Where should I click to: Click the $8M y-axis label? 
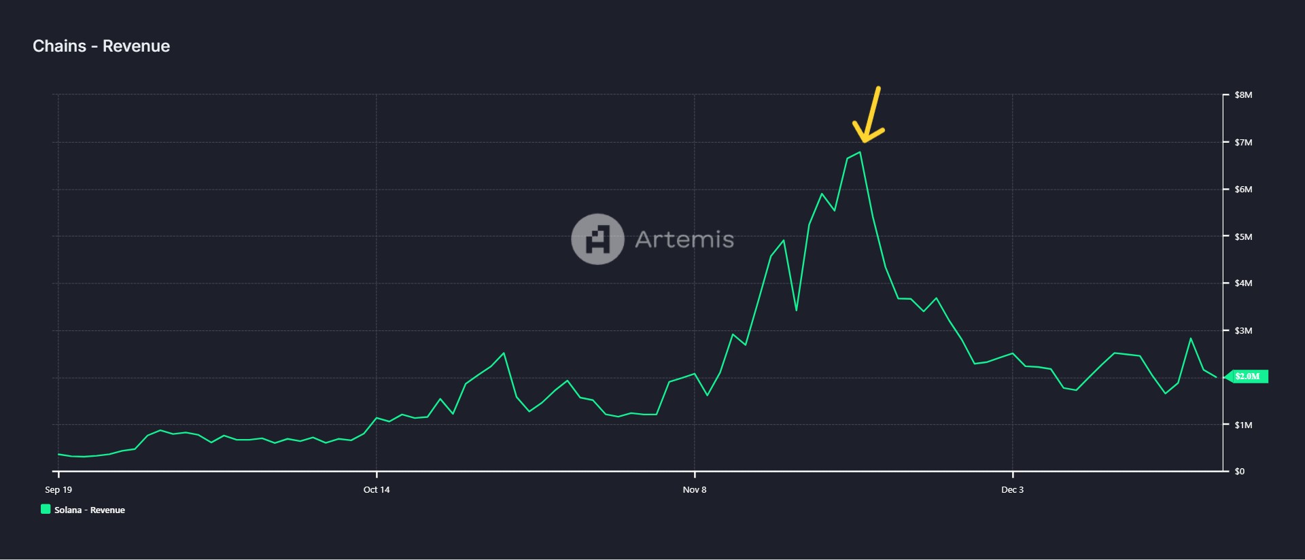point(1243,95)
